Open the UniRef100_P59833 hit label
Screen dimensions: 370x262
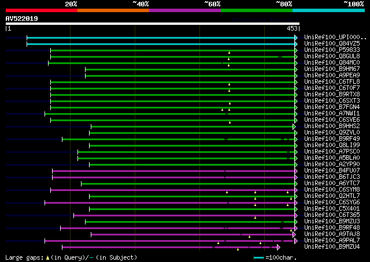(x=332, y=50)
